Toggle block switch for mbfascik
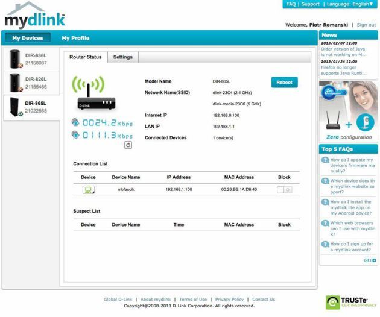Viewport: 380px width, 317px height. (285, 190)
